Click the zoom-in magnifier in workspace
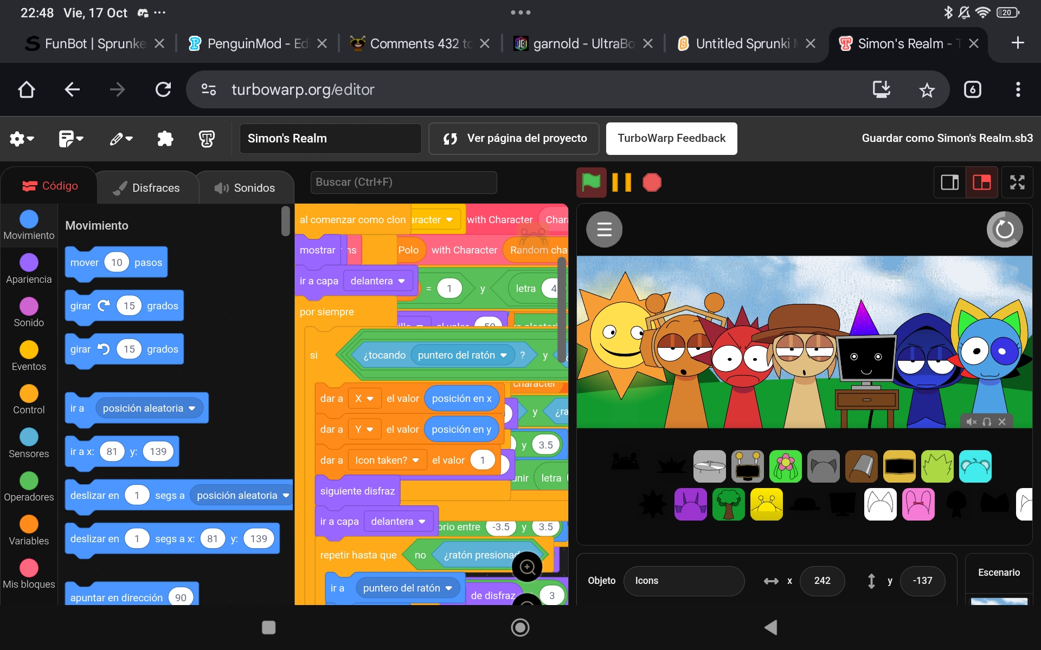Screen dimensions: 1041x650 (527, 567)
